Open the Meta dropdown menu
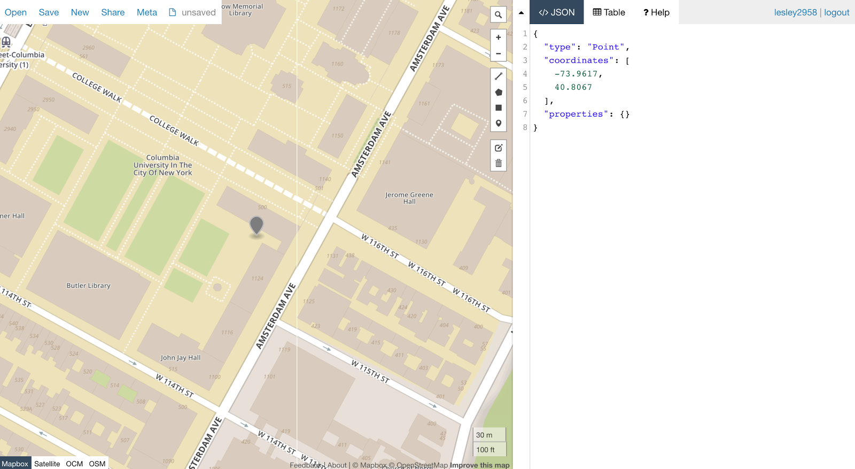 coord(147,12)
